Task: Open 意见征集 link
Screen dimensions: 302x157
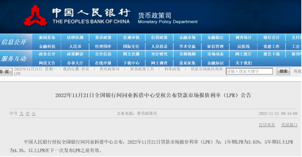Action: pos(187,63)
